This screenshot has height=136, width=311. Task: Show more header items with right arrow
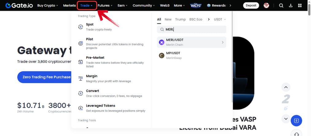[x=230, y=6]
